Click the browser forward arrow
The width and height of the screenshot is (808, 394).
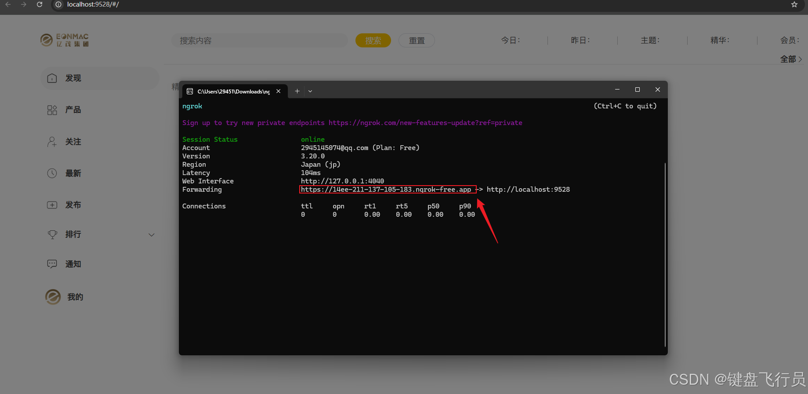click(x=24, y=4)
